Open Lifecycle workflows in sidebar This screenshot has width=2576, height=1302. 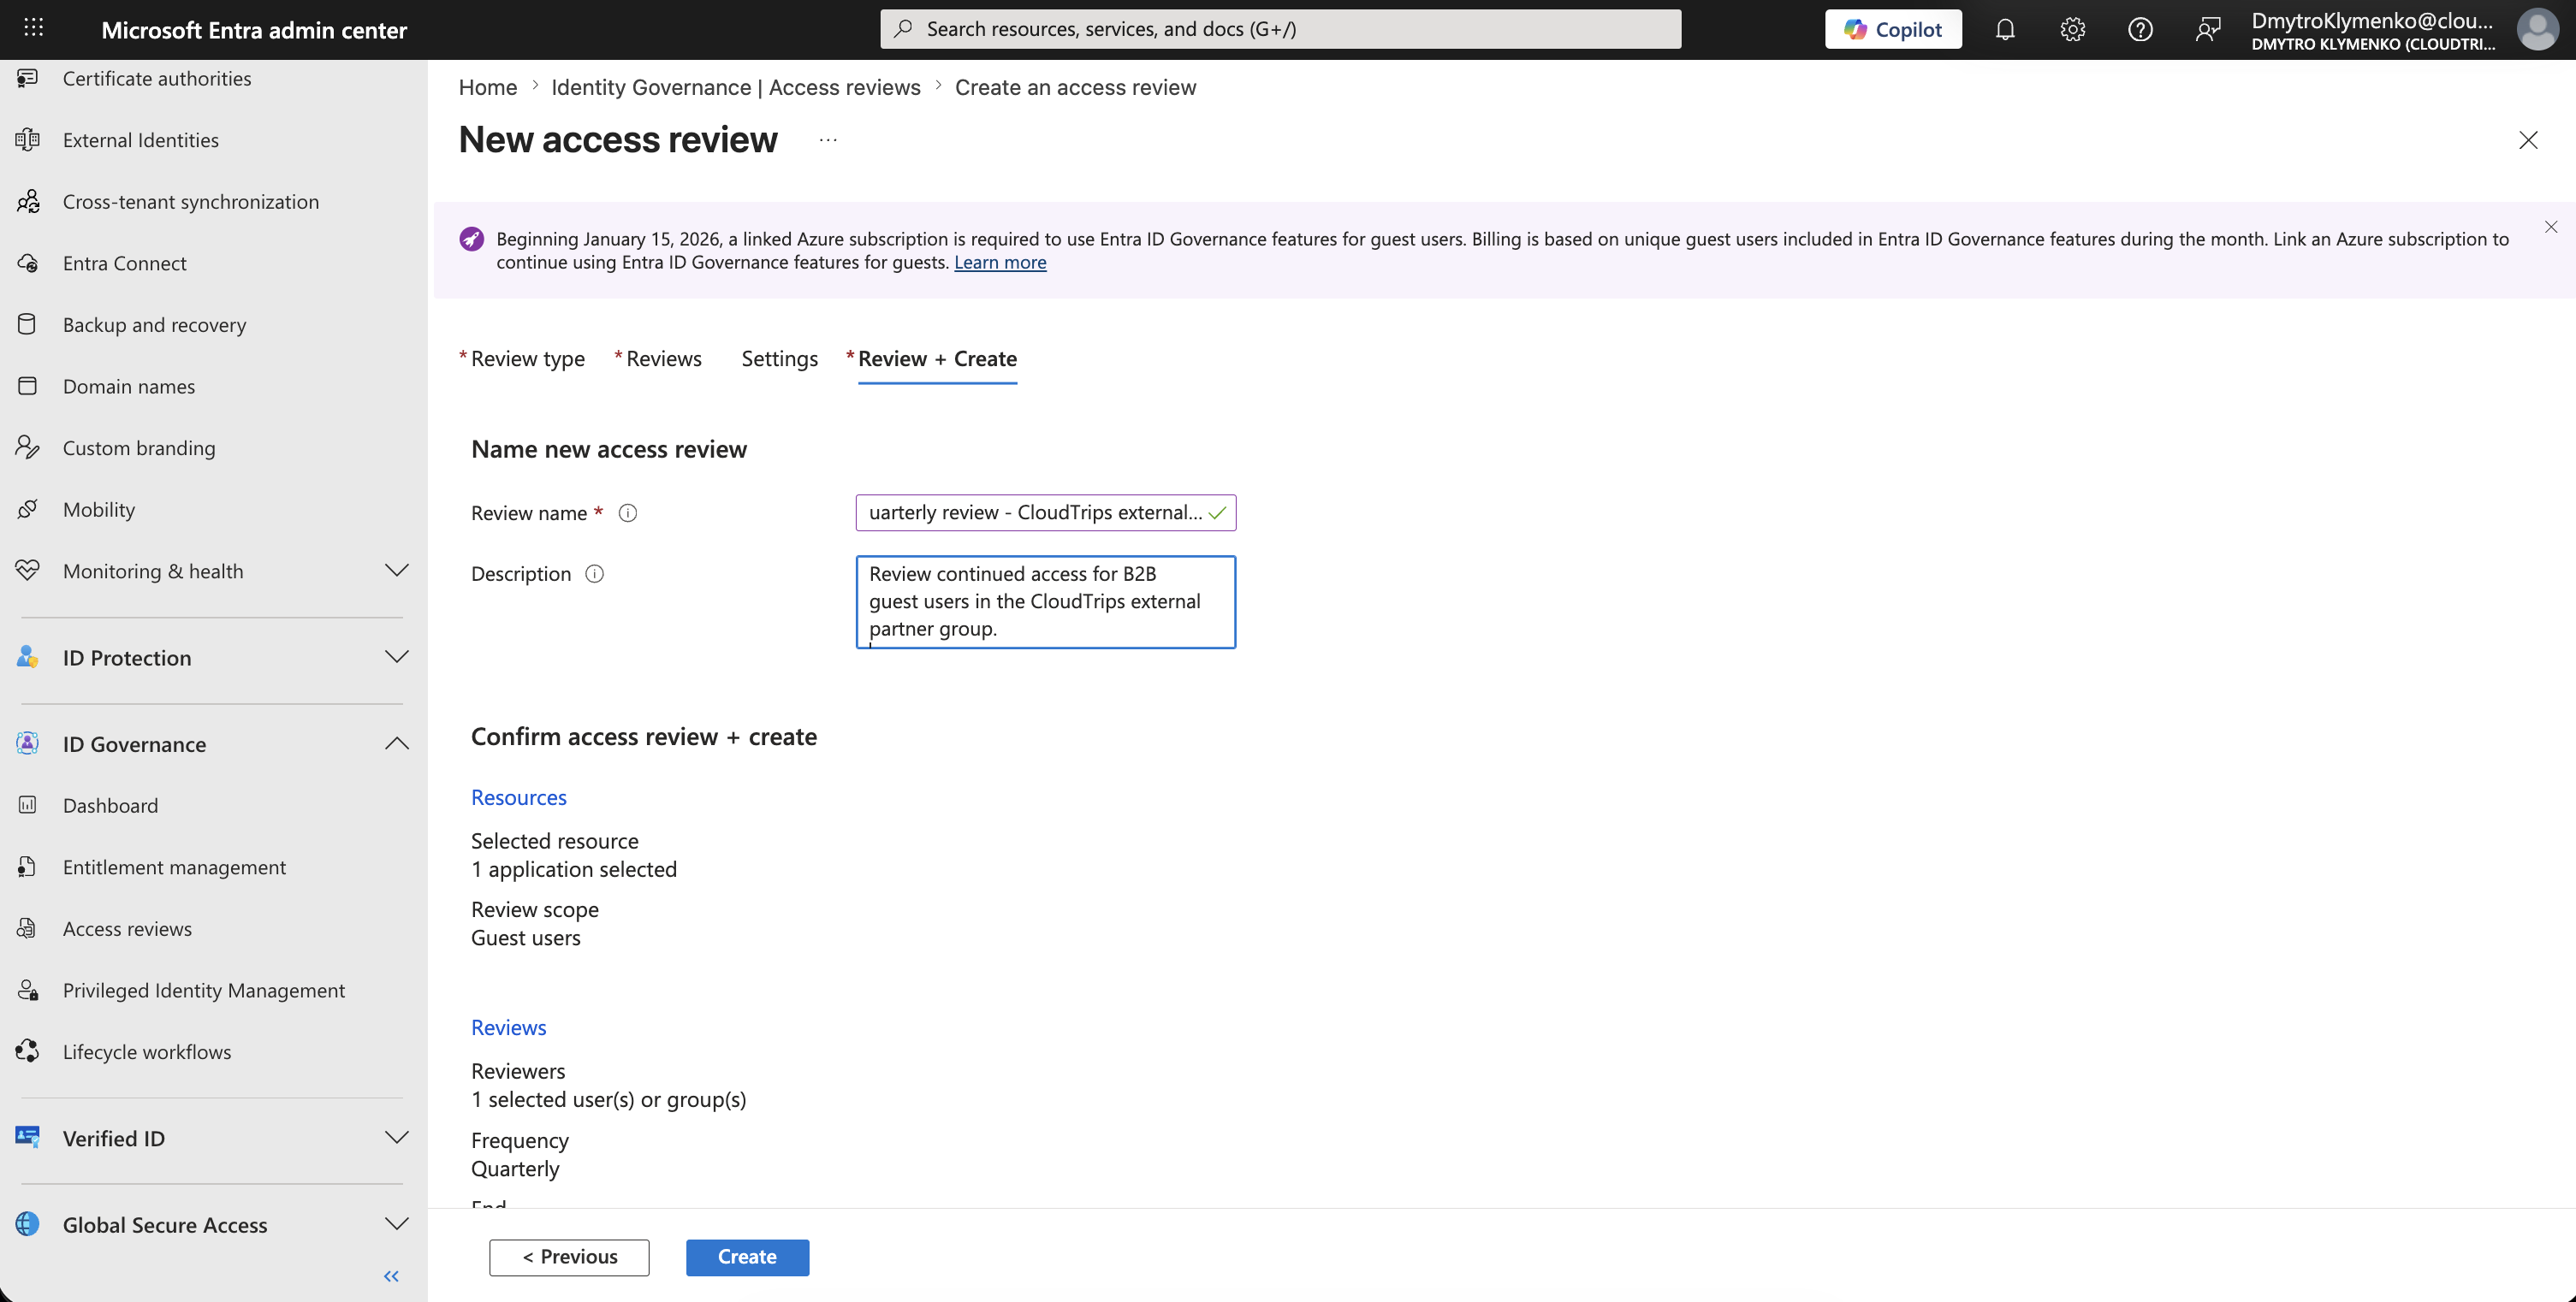click(147, 1051)
